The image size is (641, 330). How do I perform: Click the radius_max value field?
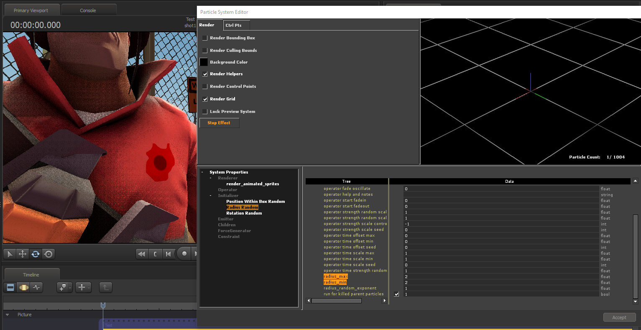(501, 276)
